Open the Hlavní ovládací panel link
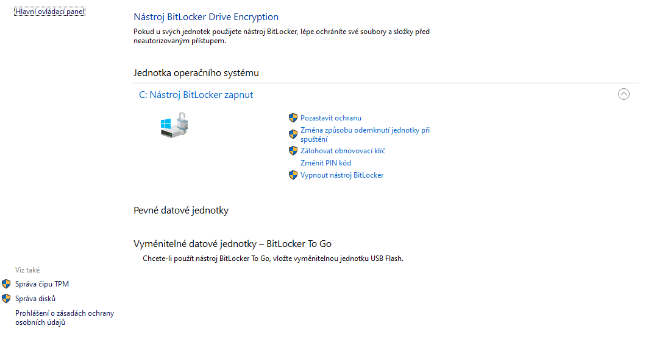654x337 pixels. coord(49,12)
